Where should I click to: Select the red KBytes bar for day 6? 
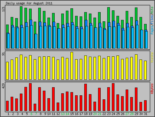[x=30, y=97]
